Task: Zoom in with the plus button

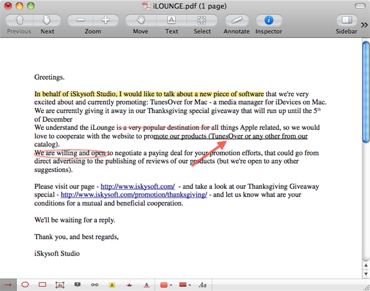Action: click(106, 20)
